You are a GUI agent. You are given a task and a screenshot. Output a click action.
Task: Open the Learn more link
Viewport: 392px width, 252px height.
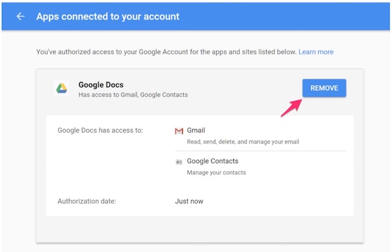(x=315, y=52)
